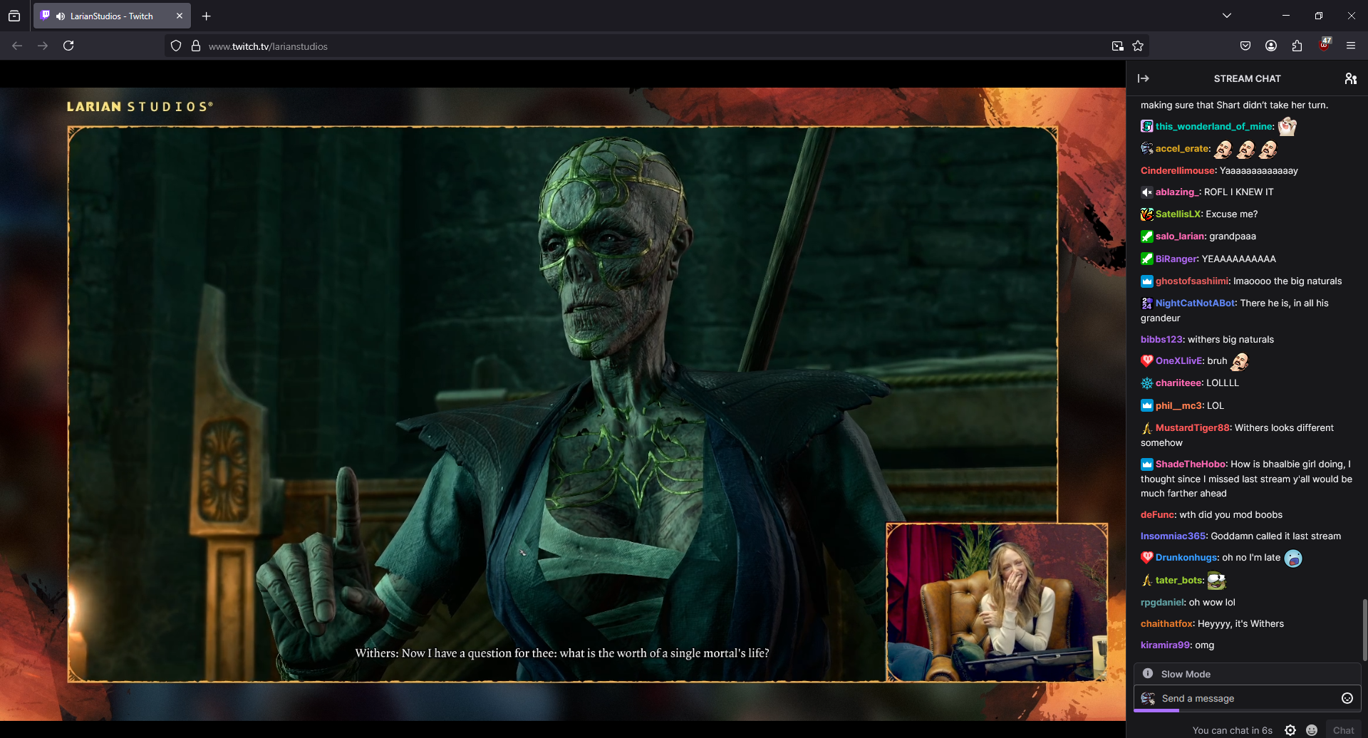
Task: Click username kiramira99 in chat
Action: [x=1165, y=645]
